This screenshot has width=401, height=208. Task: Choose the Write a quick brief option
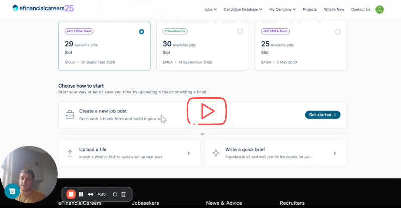pyautogui.click(x=275, y=153)
